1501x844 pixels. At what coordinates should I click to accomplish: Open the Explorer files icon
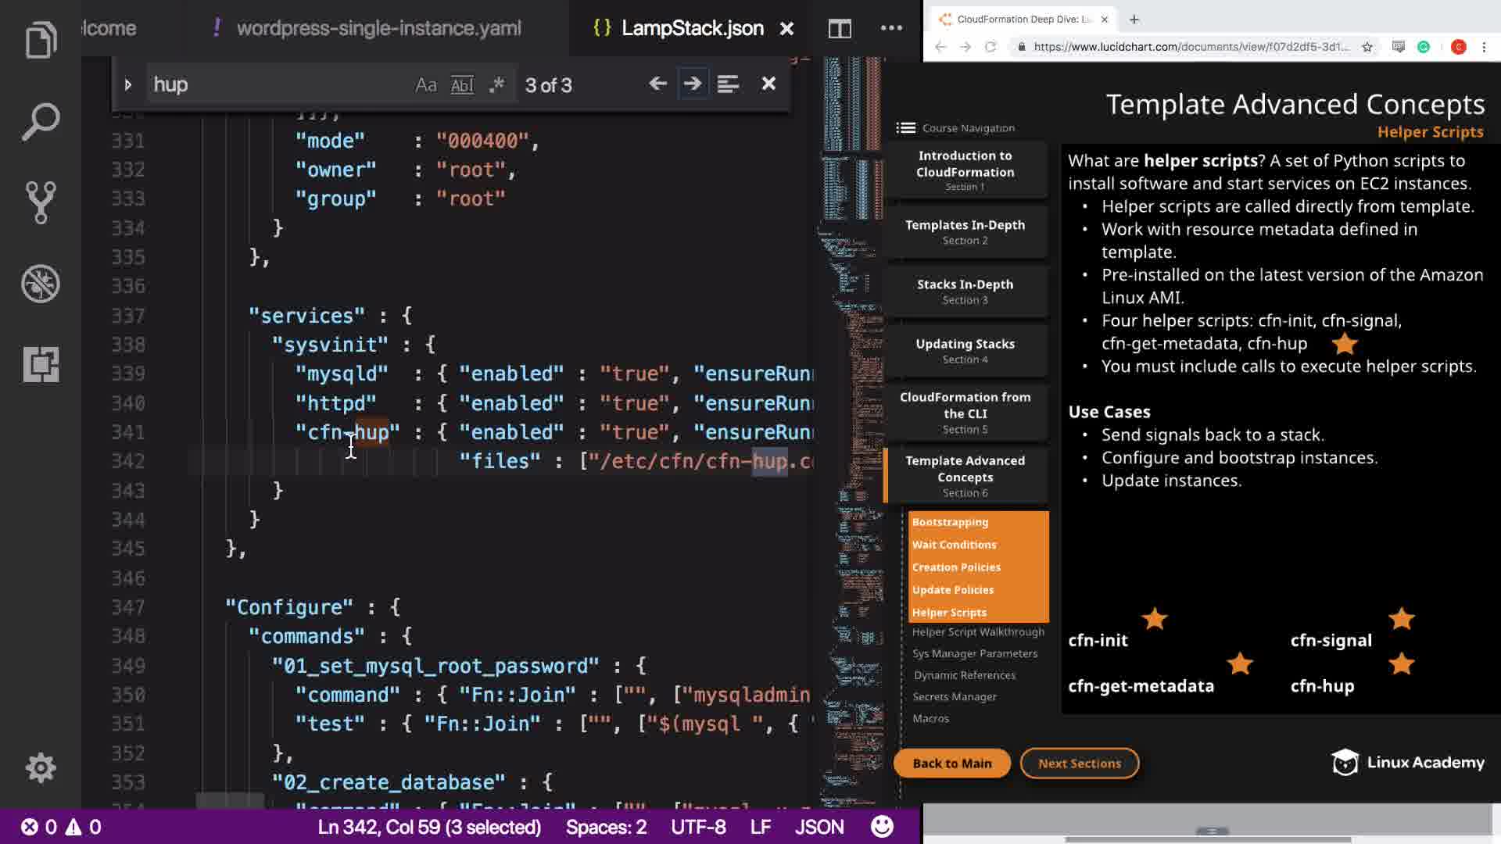pos(41,41)
